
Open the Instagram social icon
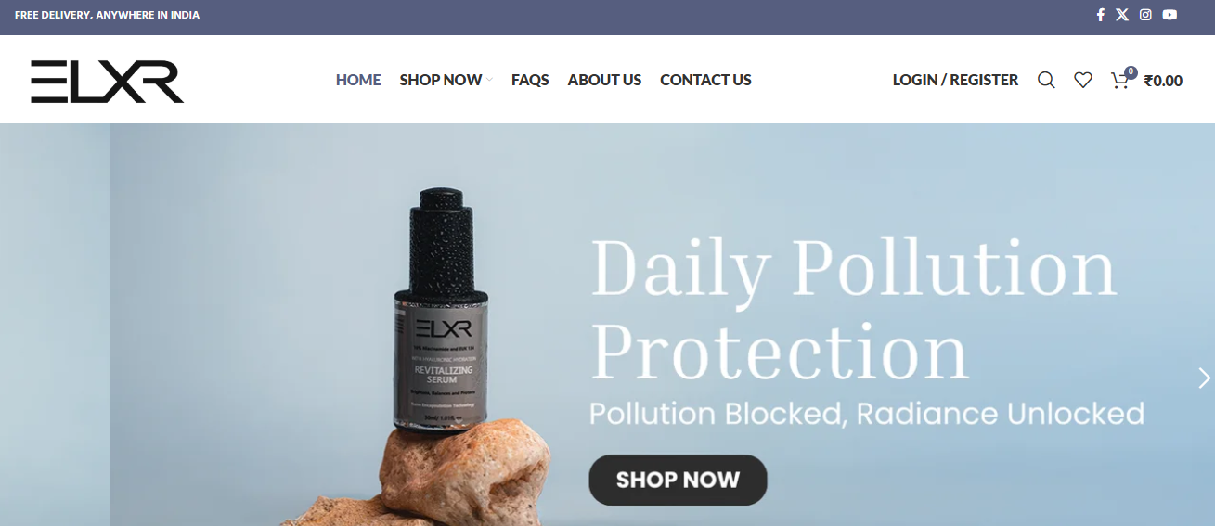tap(1145, 15)
